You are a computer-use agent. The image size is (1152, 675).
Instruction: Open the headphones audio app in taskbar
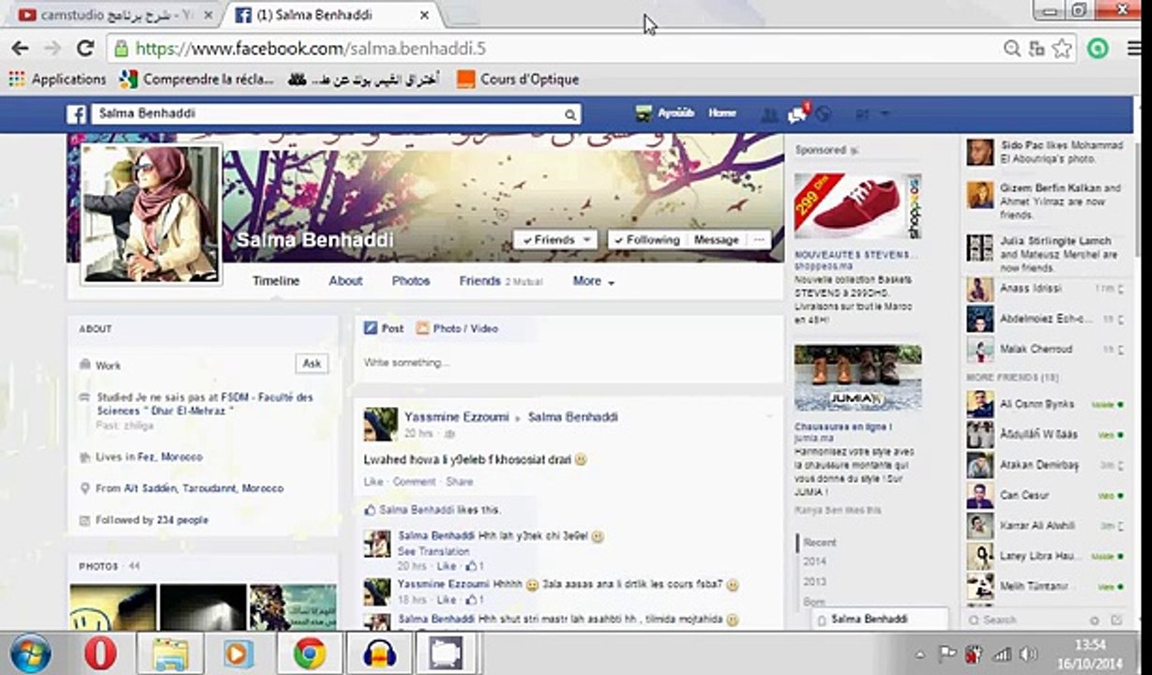point(379,652)
